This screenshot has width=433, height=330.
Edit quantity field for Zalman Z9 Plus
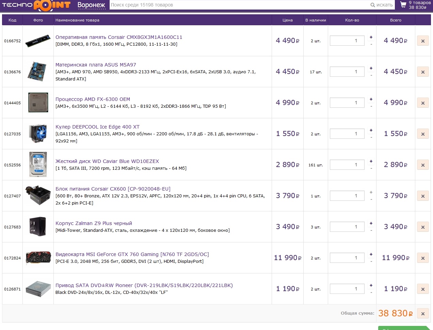347,227
